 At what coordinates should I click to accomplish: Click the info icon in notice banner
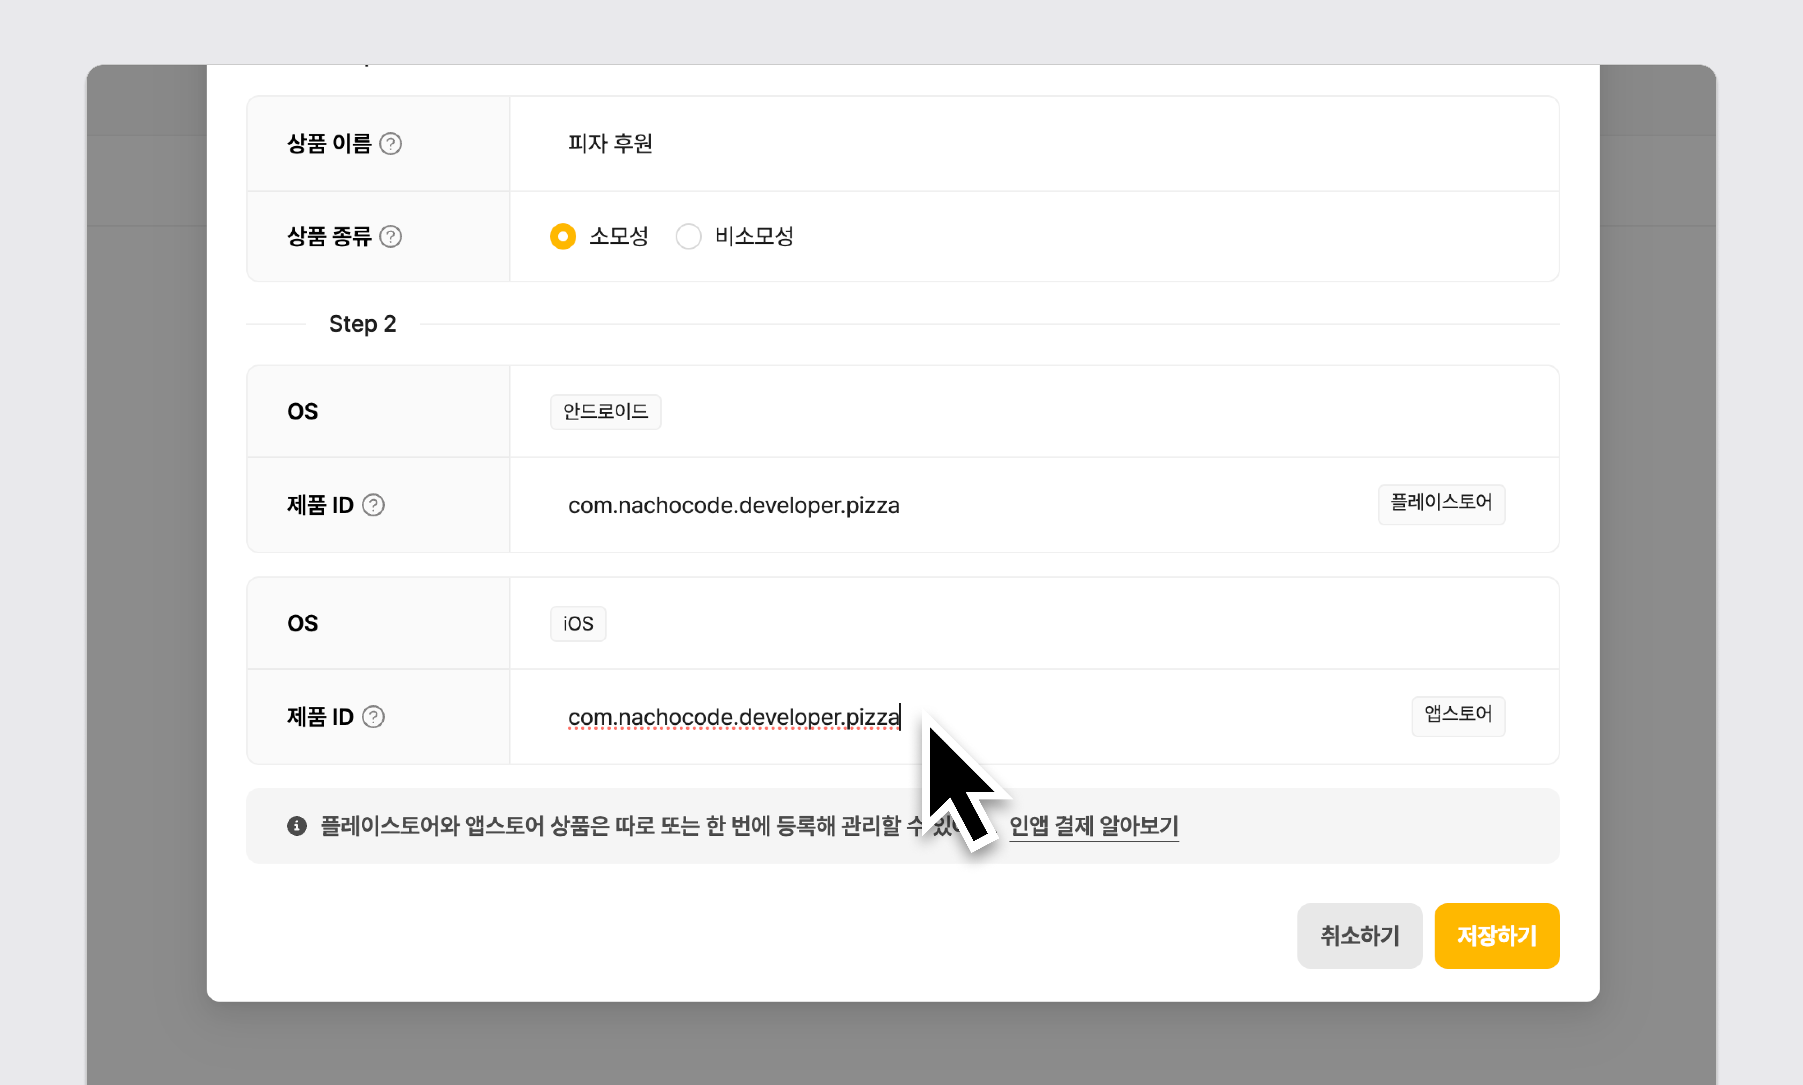coord(296,825)
